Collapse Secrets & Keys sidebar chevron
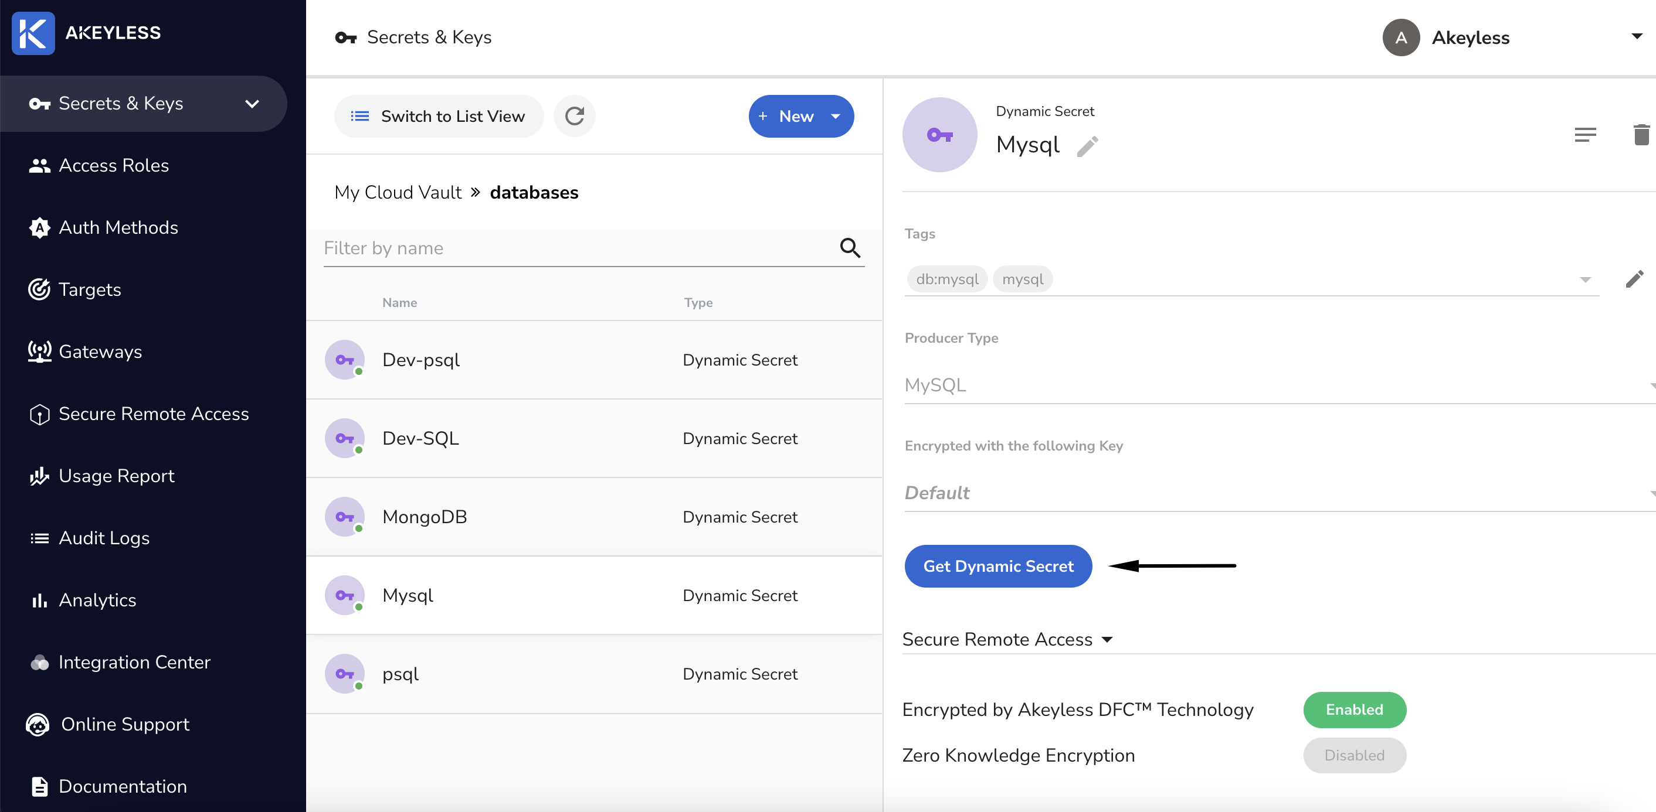The image size is (1656, 812). pos(252,104)
